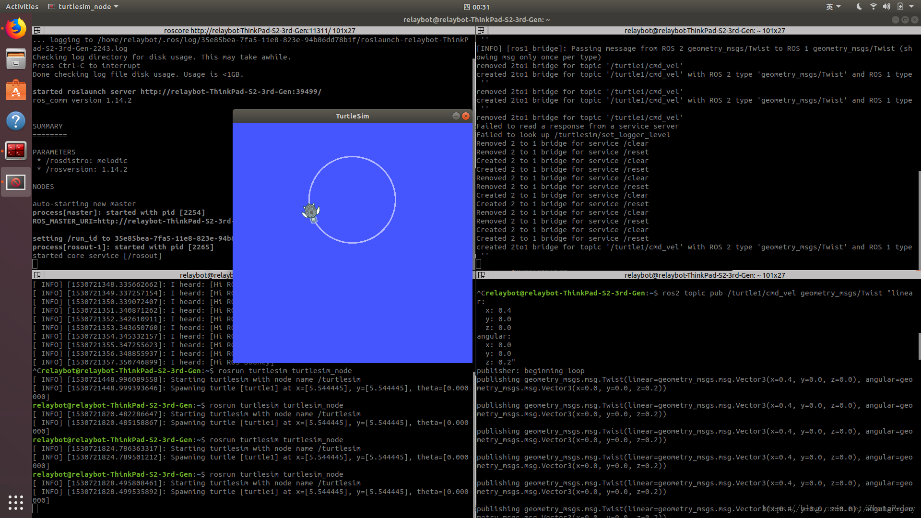Click the turtle sprite in TurtleSim

click(x=311, y=212)
